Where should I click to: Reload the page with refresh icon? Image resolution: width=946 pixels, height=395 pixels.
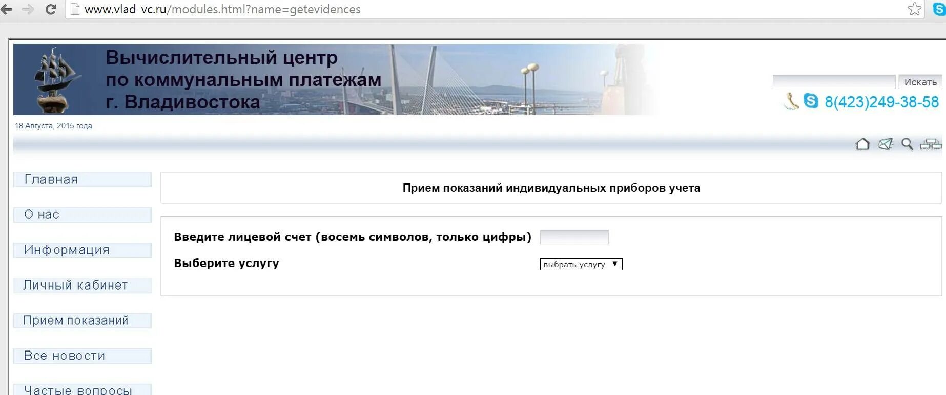pyautogui.click(x=50, y=9)
